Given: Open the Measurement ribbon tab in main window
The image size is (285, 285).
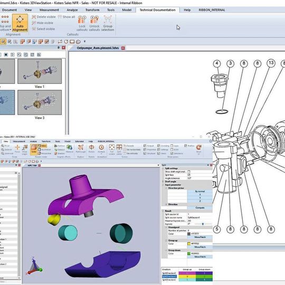Looking at the screenshot, I should (49, 10).
